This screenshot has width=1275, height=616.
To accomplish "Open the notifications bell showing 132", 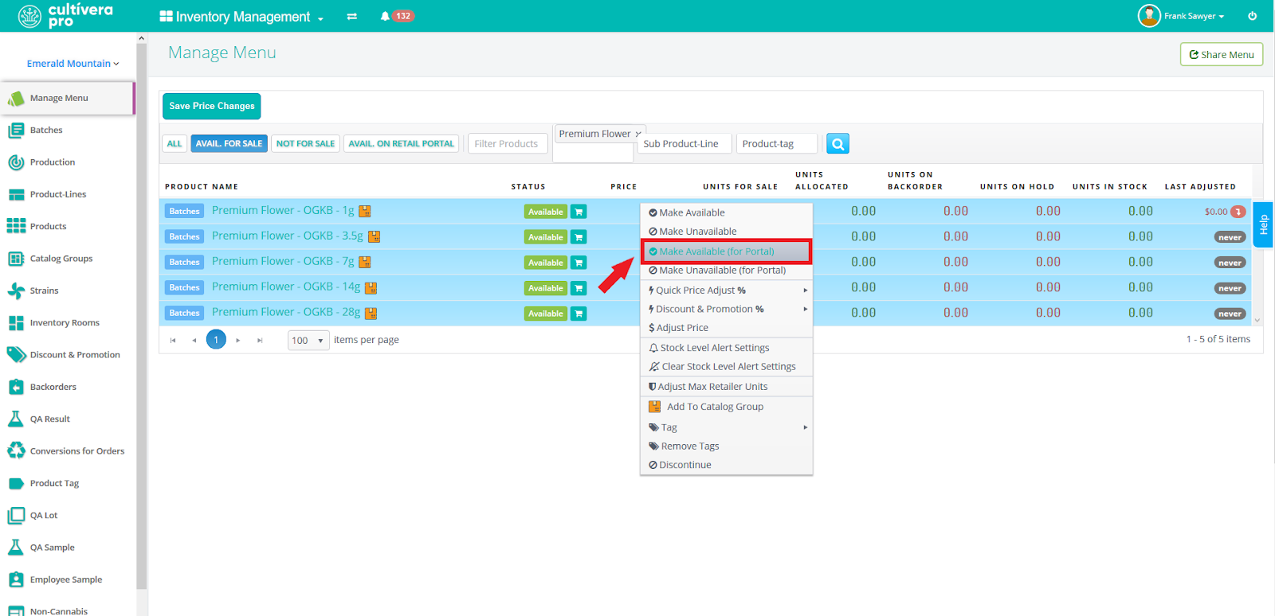I will [x=397, y=16].
